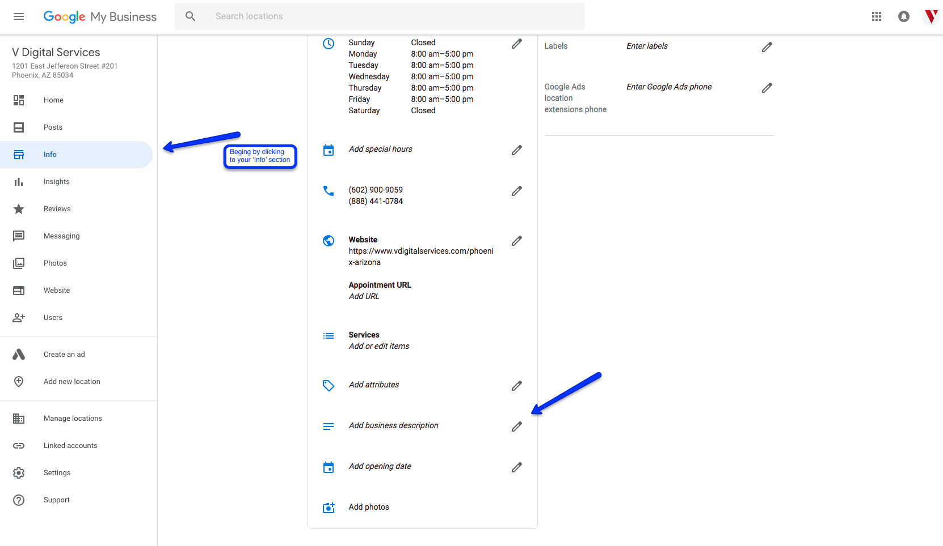Open the Posts menu item

tap(53, 127)
